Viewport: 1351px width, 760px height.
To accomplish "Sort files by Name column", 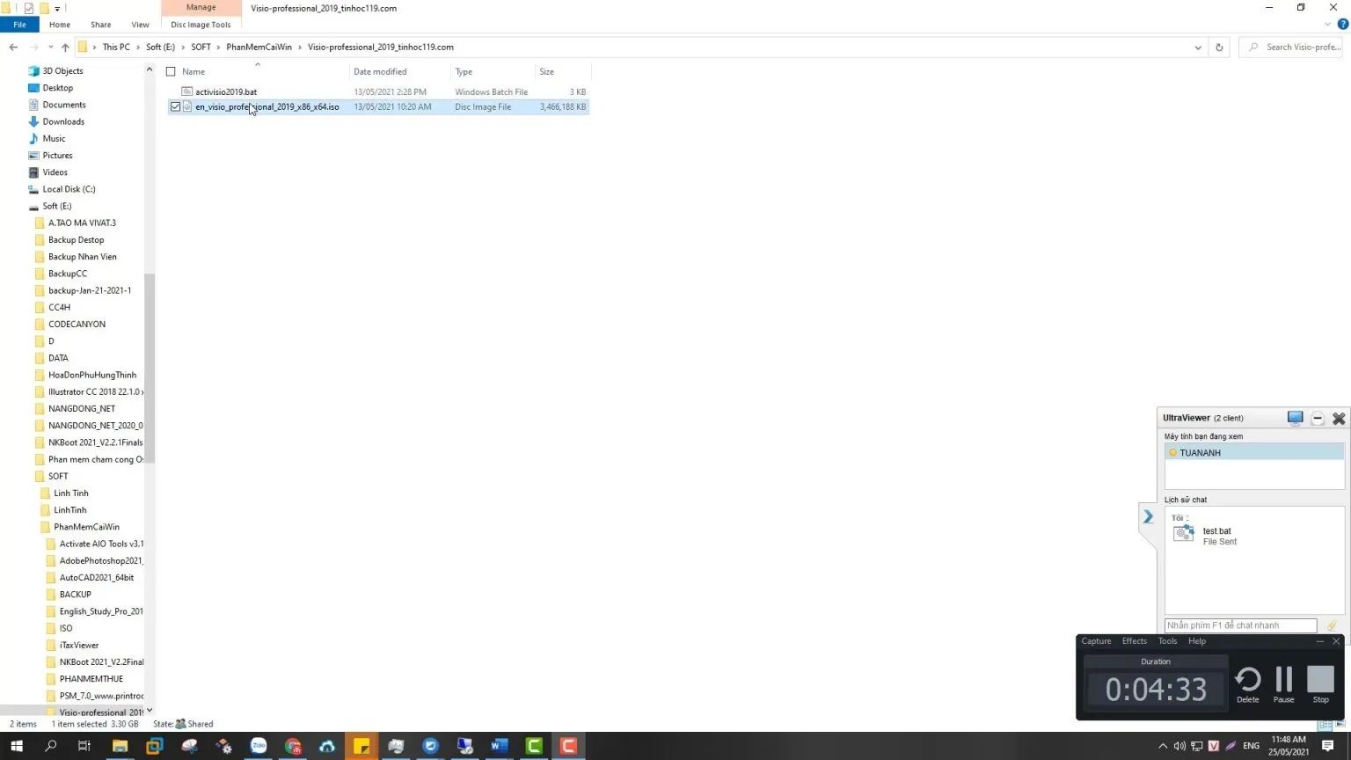I will pyautogui.click(x=194, y=72).
